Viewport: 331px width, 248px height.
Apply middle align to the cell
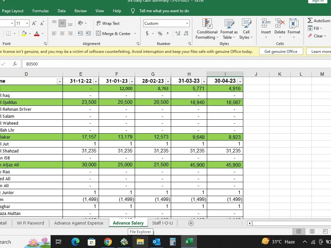(62, 23)
